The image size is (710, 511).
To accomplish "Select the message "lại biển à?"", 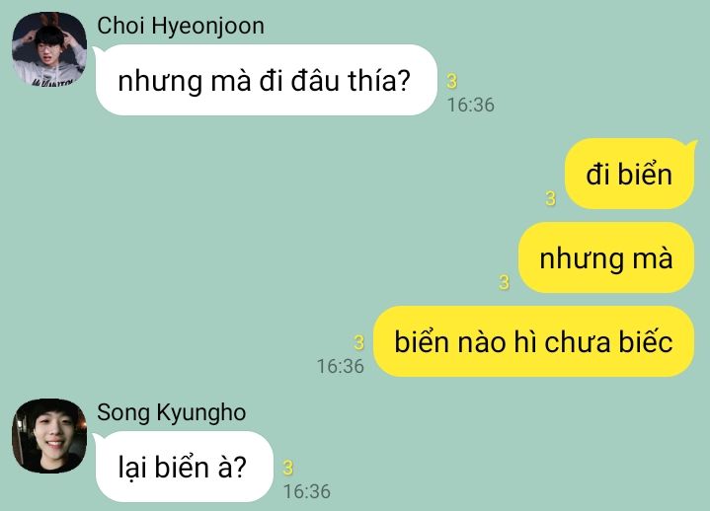I will (185, 467).
